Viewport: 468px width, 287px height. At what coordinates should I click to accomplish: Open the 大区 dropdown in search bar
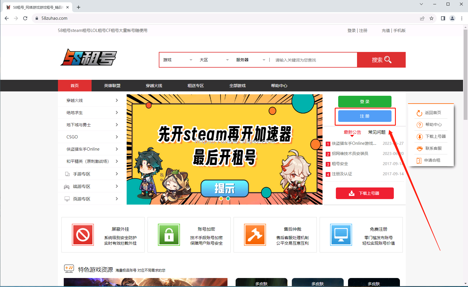point(214,60)
